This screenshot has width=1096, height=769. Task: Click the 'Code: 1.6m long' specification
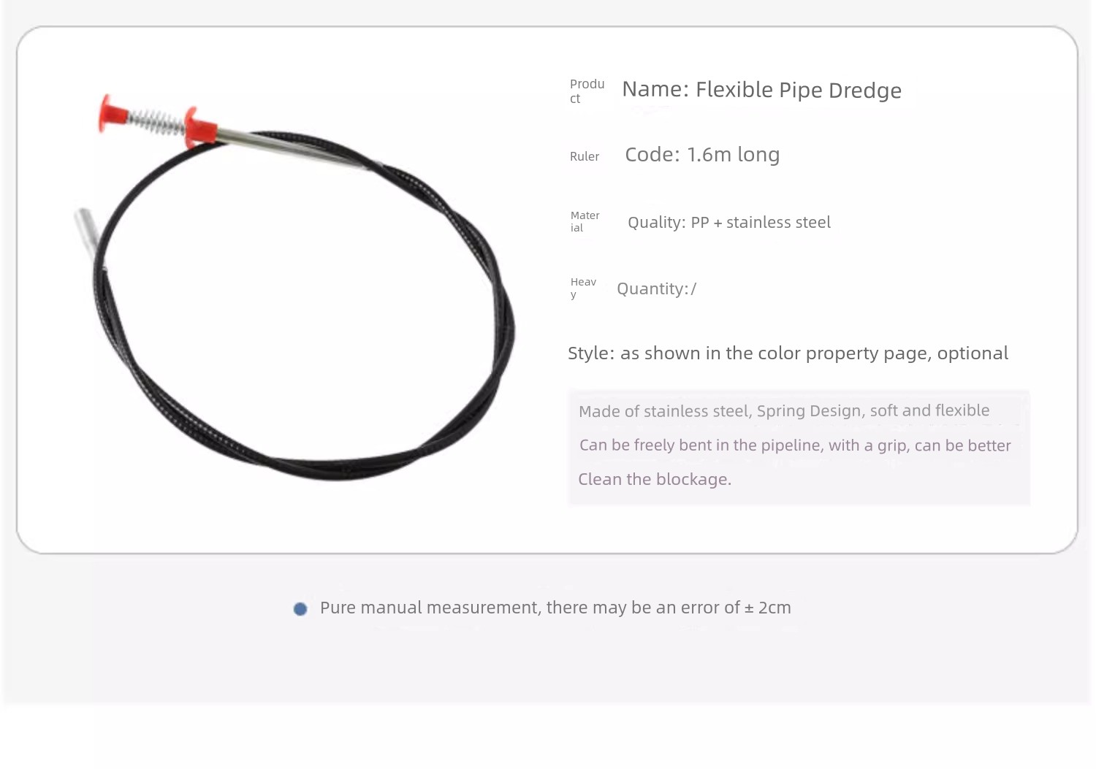(x=702, y=155)
